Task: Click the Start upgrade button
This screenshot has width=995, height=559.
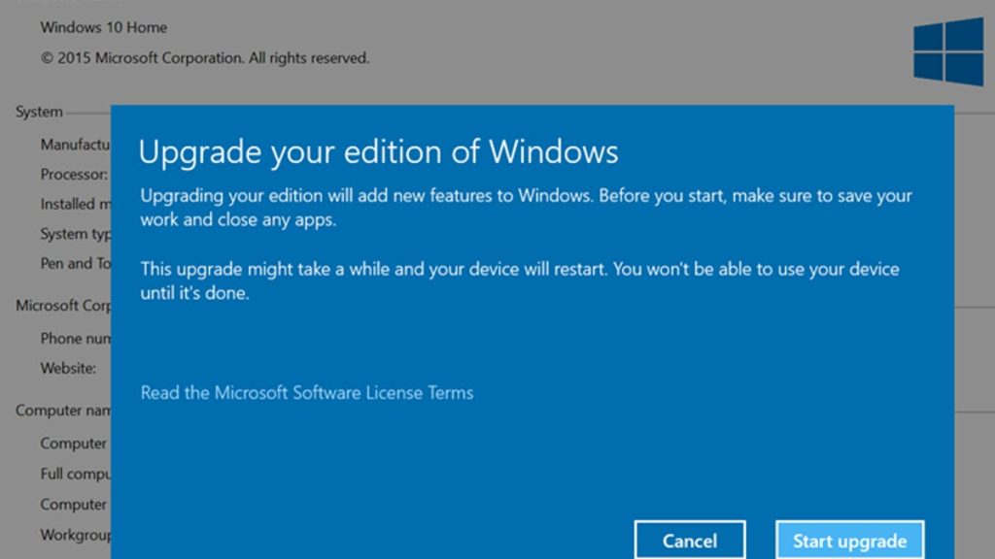Action: point(849,541)
